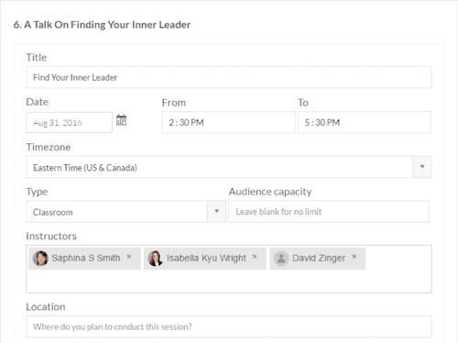Click the Location input field
The width and height of the screenshot is (458, 343).
[229, 326]
